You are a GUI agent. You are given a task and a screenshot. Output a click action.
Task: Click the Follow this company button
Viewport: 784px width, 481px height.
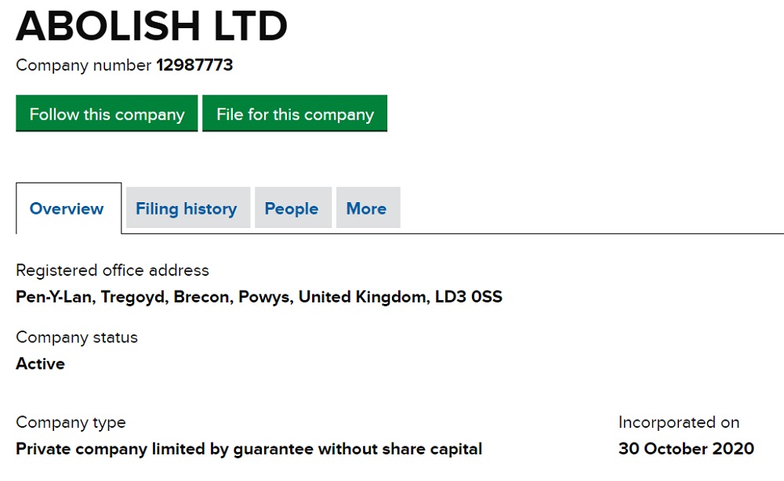tap(107, 114)
